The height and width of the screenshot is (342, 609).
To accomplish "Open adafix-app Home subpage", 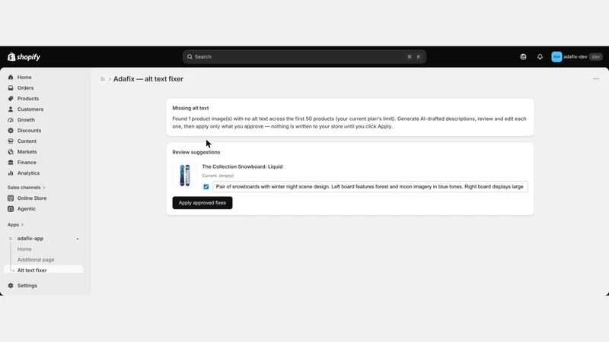I will (x=24, y=249).
